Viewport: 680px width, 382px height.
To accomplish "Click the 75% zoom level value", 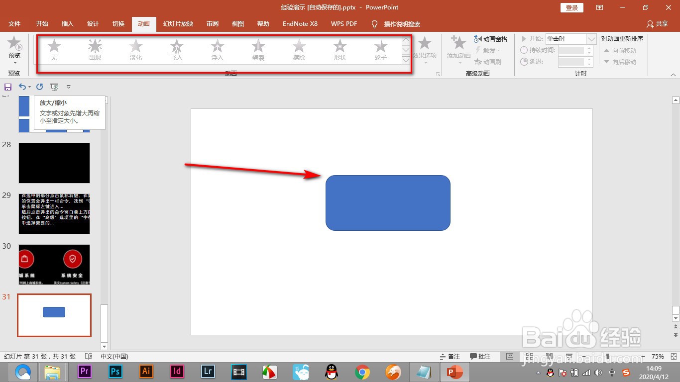I will pyautogui.click(x=658, y=357).
